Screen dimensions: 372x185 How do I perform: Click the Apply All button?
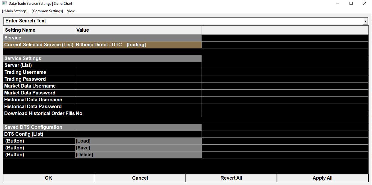coord(323,178)
